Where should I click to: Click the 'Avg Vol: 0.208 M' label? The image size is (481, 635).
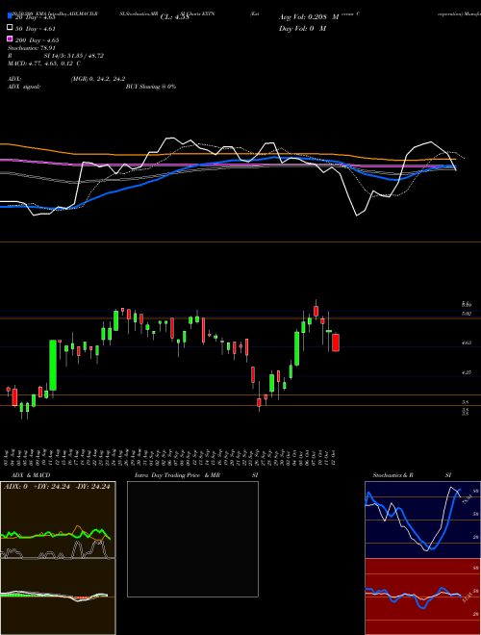(309, 17)
